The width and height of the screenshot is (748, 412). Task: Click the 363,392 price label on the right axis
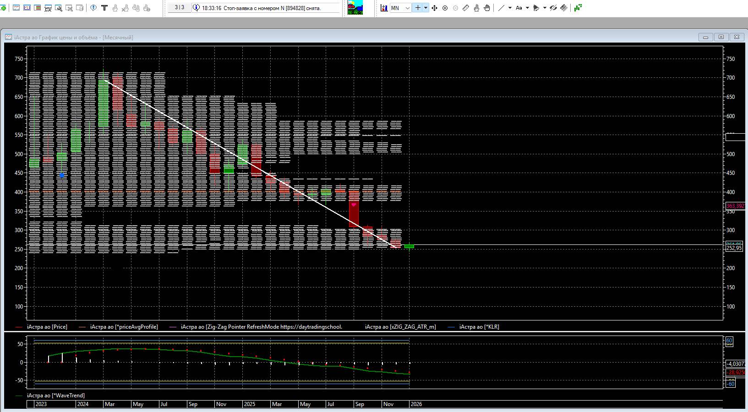(x=735, y=206)
